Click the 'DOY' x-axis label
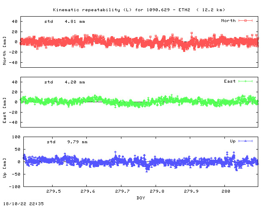This screenshot has height=206, width=267. 141,198
